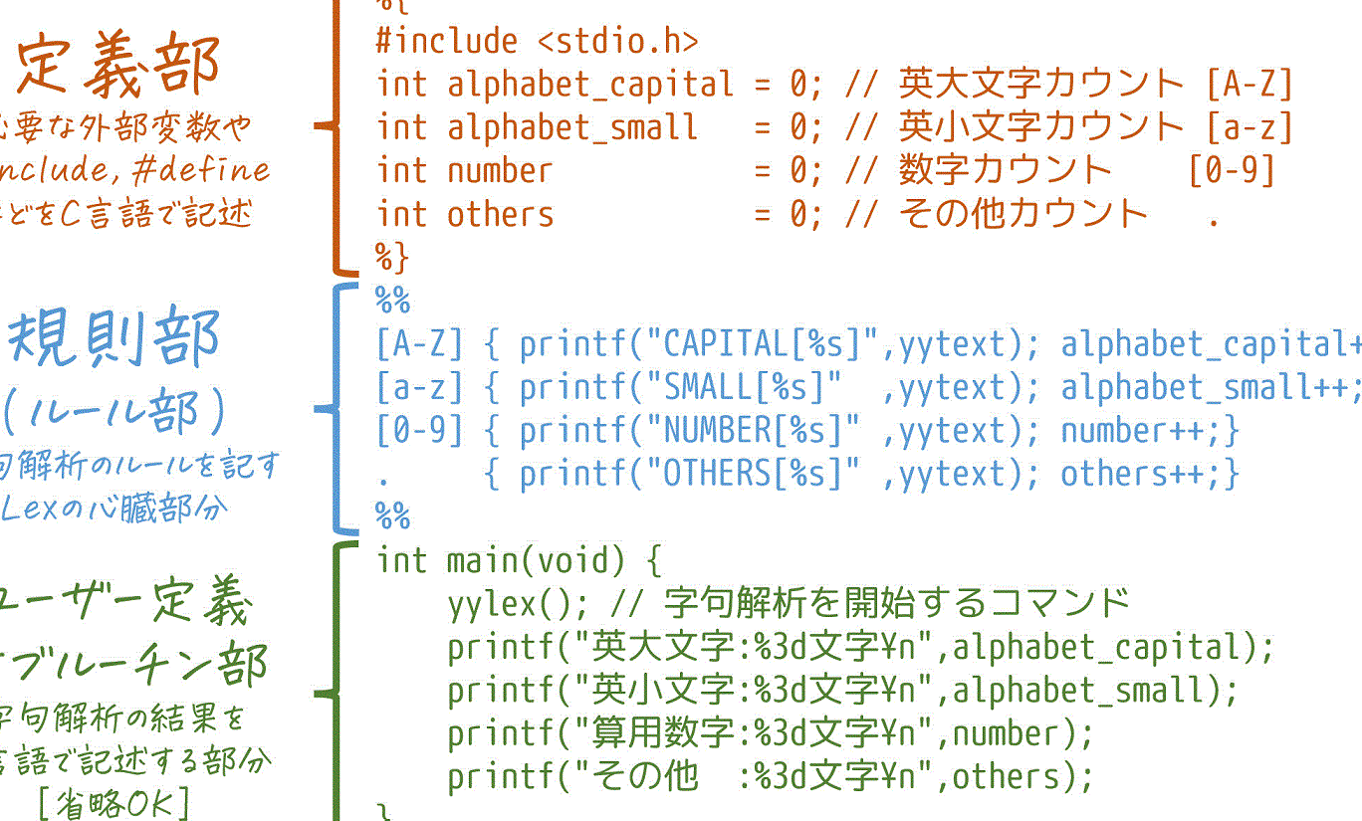Click the printf("OTHERS[%s]" call

(689, 474)
